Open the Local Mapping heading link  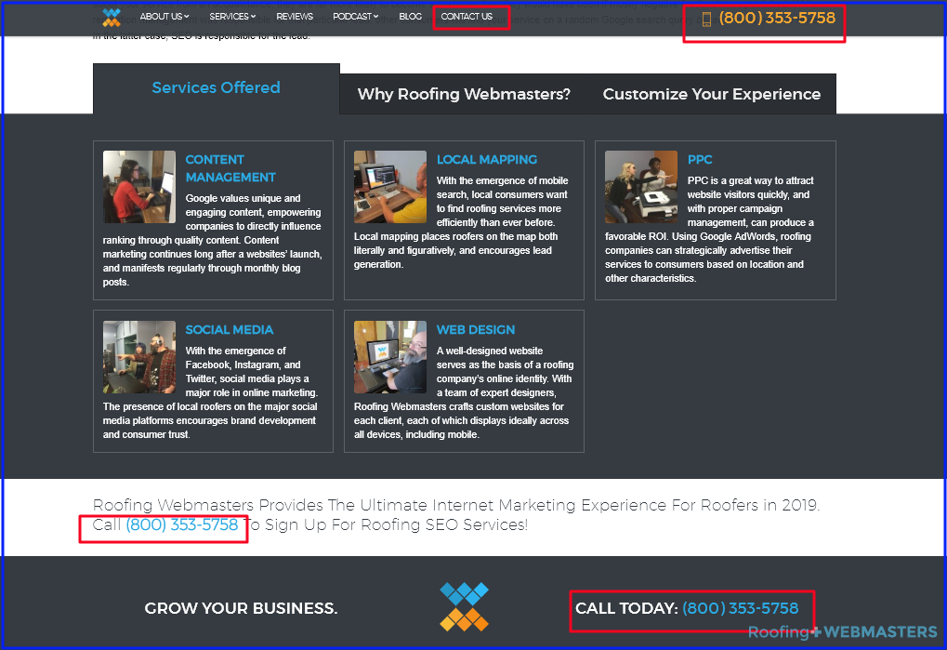tap(487, 160)
